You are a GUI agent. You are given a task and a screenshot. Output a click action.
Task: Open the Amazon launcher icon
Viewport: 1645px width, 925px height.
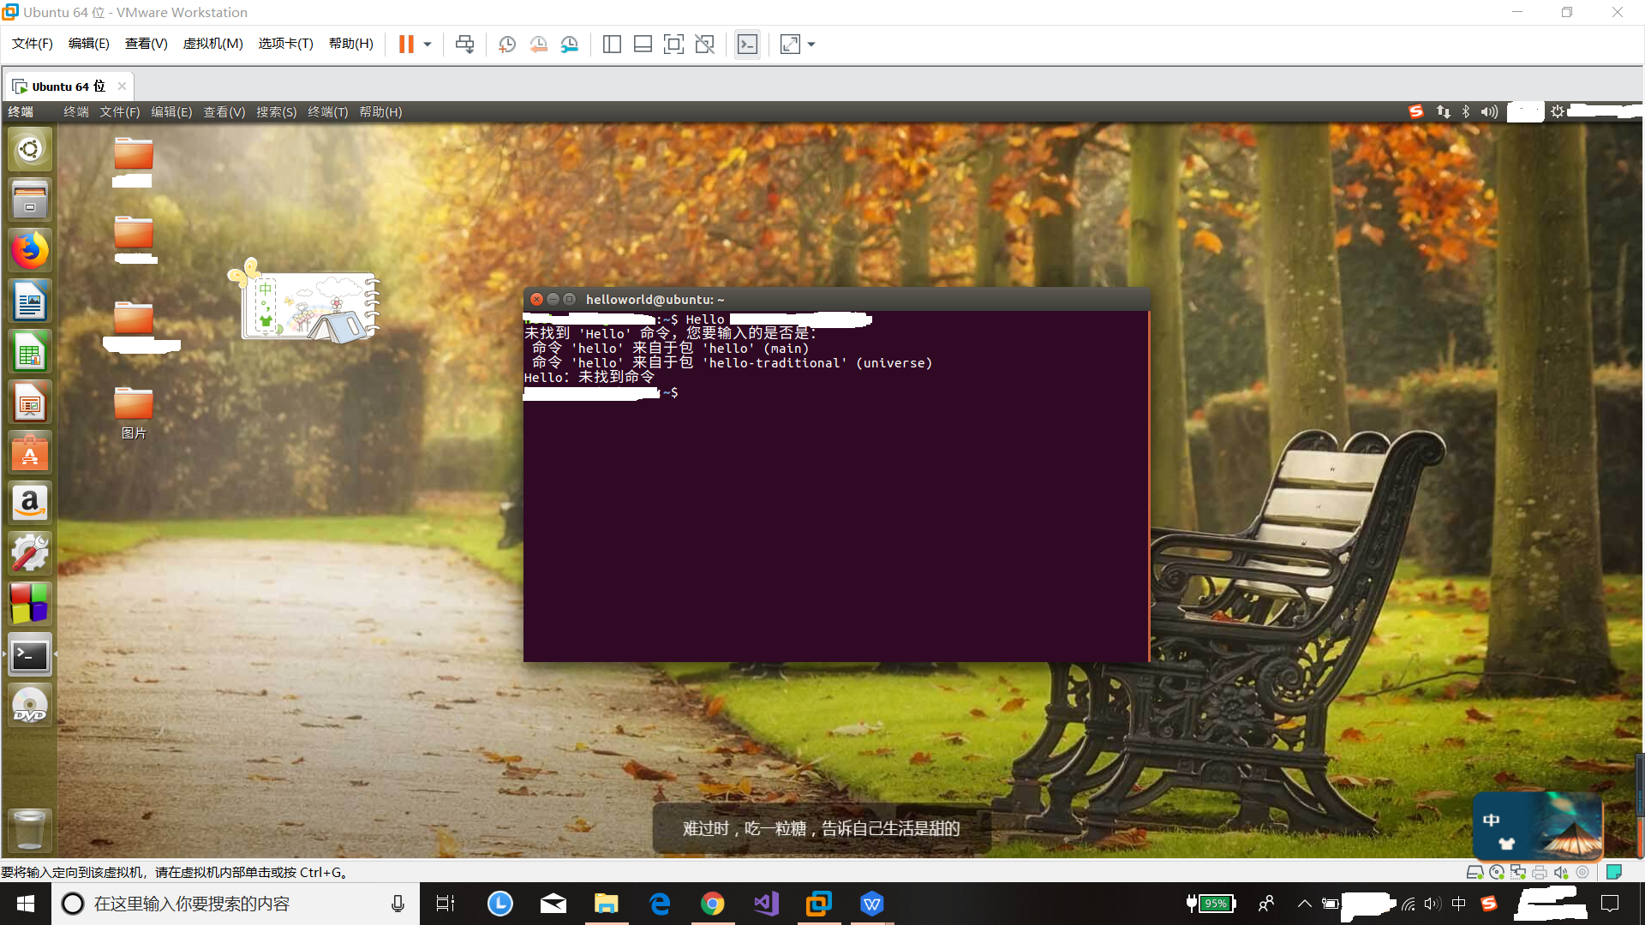pos(30,504)
